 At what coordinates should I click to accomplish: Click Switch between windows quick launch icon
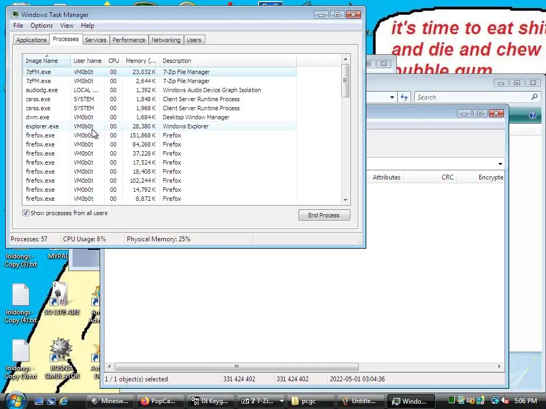[51, 401]
